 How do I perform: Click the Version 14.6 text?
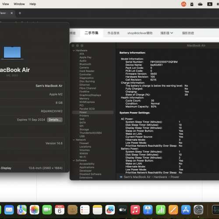click(54, 143)
